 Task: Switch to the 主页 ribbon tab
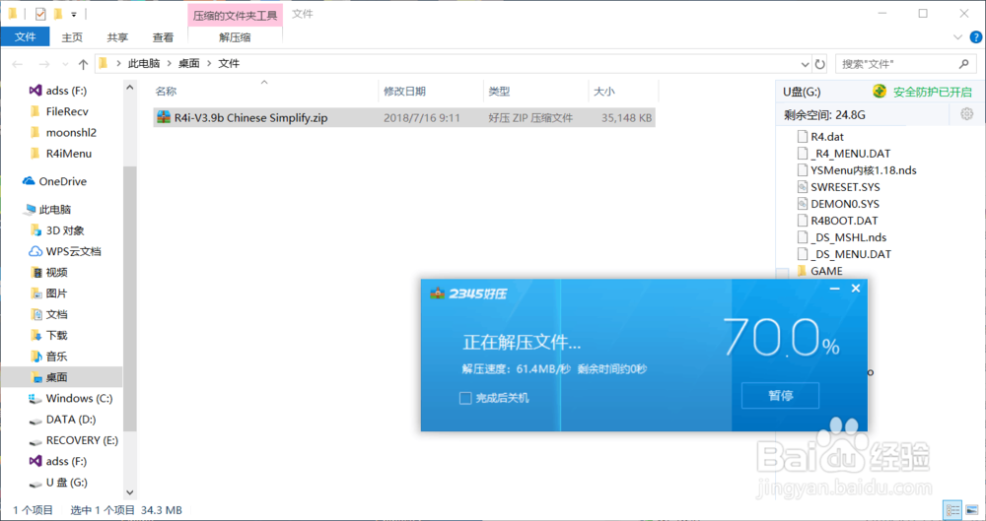coord(72,37)
